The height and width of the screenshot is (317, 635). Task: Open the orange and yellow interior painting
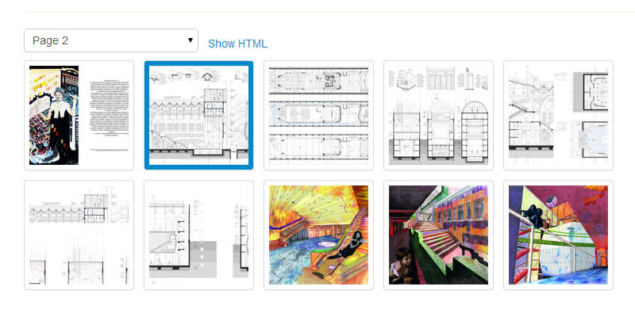(x=318, y=235)
